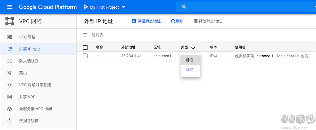Focus the top search input field
The image size is (316, 130).
(247, 7)
